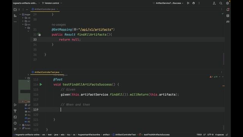Click orange warning stripe marker in test editor
This screenshot has width=243, height=137.
click(224, 86)
